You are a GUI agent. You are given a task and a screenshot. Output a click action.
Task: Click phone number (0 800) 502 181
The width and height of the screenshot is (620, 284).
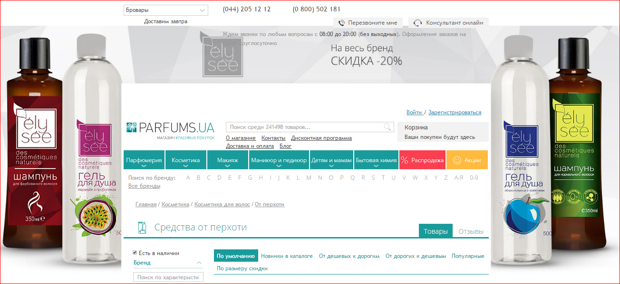(317, 9)
